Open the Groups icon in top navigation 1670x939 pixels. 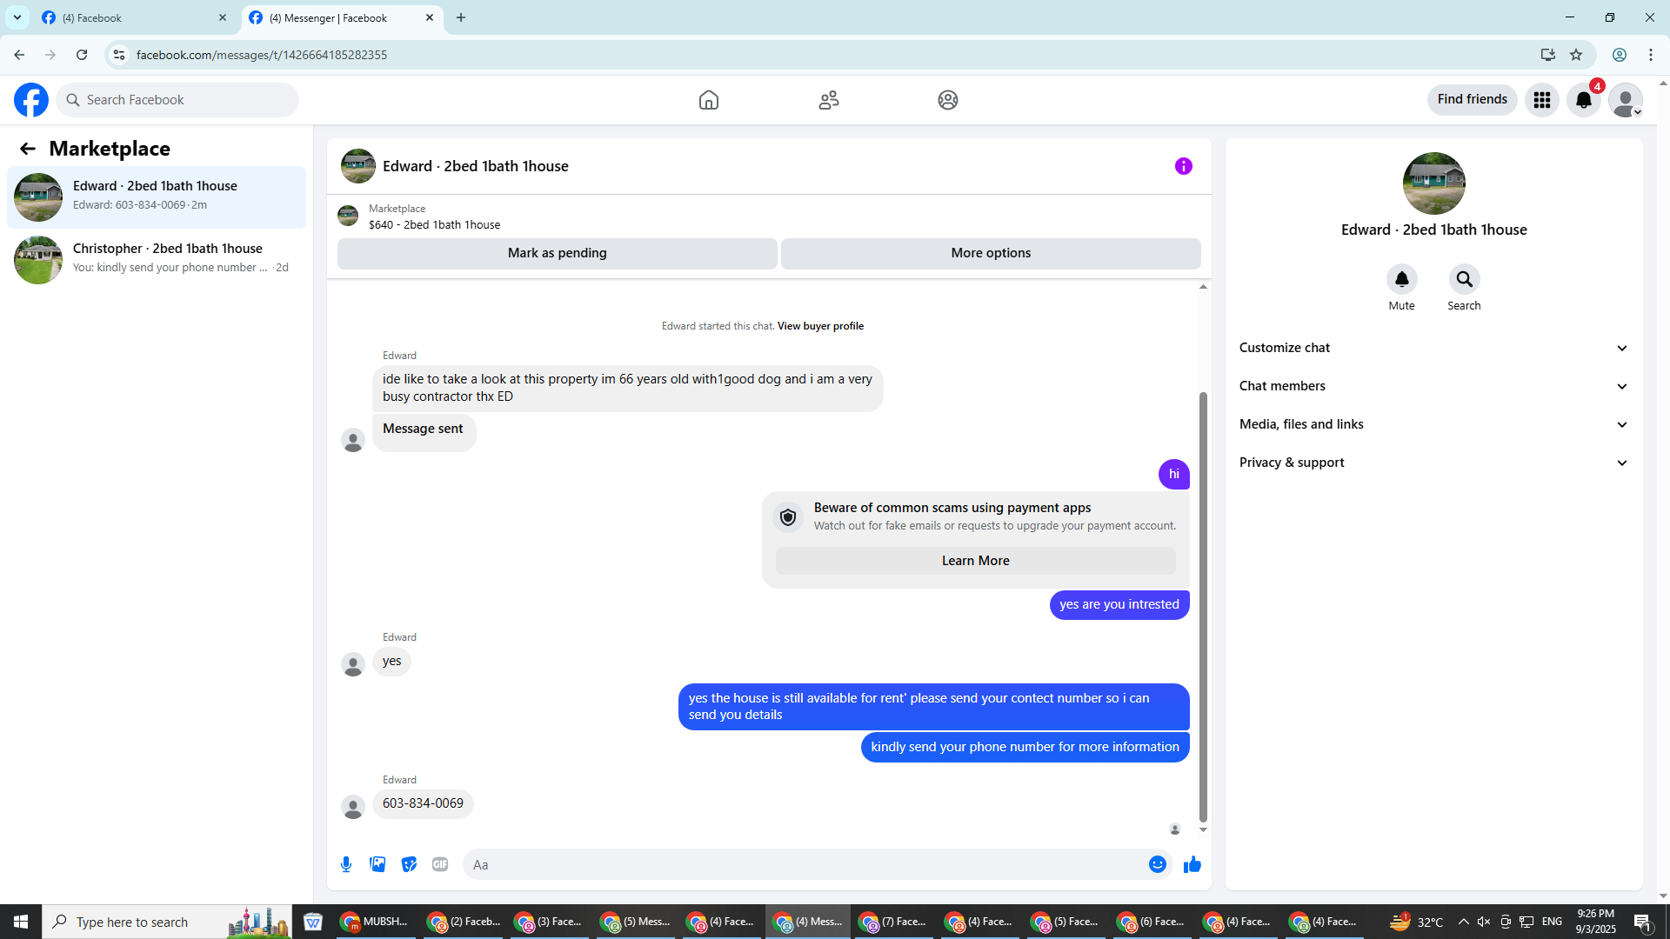[x=948, y=100]
